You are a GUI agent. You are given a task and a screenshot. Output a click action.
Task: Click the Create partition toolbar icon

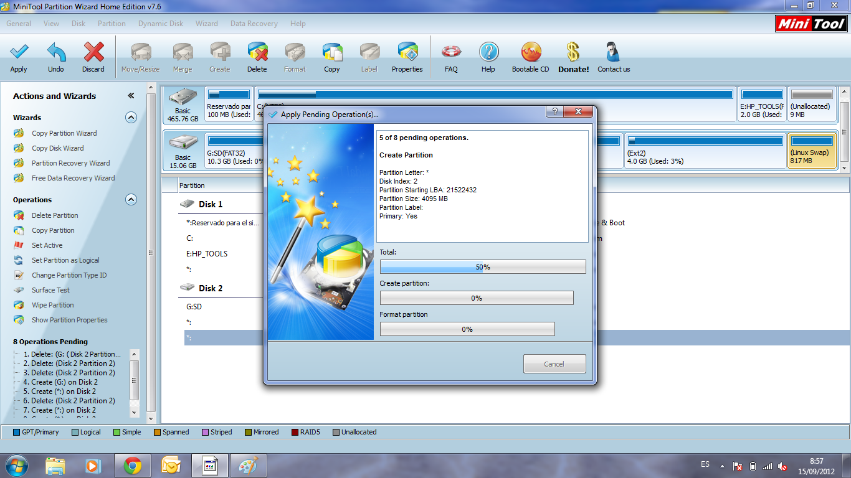click(x=220, y=52)
